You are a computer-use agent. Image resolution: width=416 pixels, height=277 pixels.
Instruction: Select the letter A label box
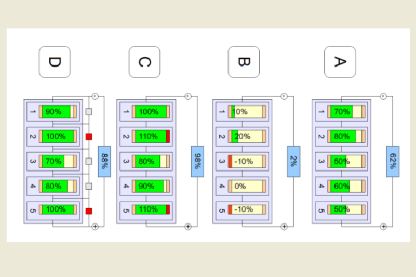pyautogui.click(x=340, y=62)
